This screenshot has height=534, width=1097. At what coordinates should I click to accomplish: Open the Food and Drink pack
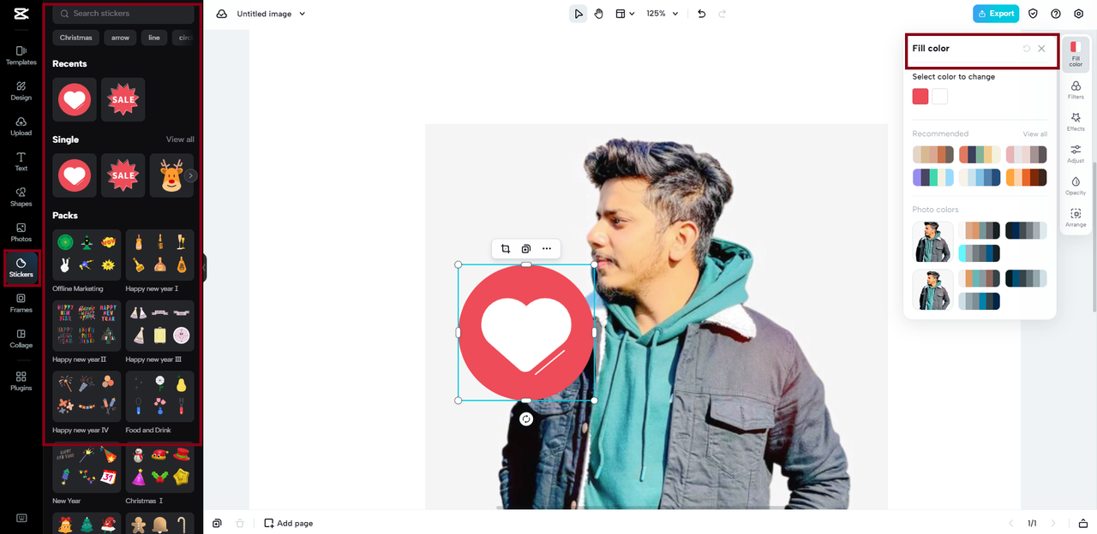pos(159,396)
